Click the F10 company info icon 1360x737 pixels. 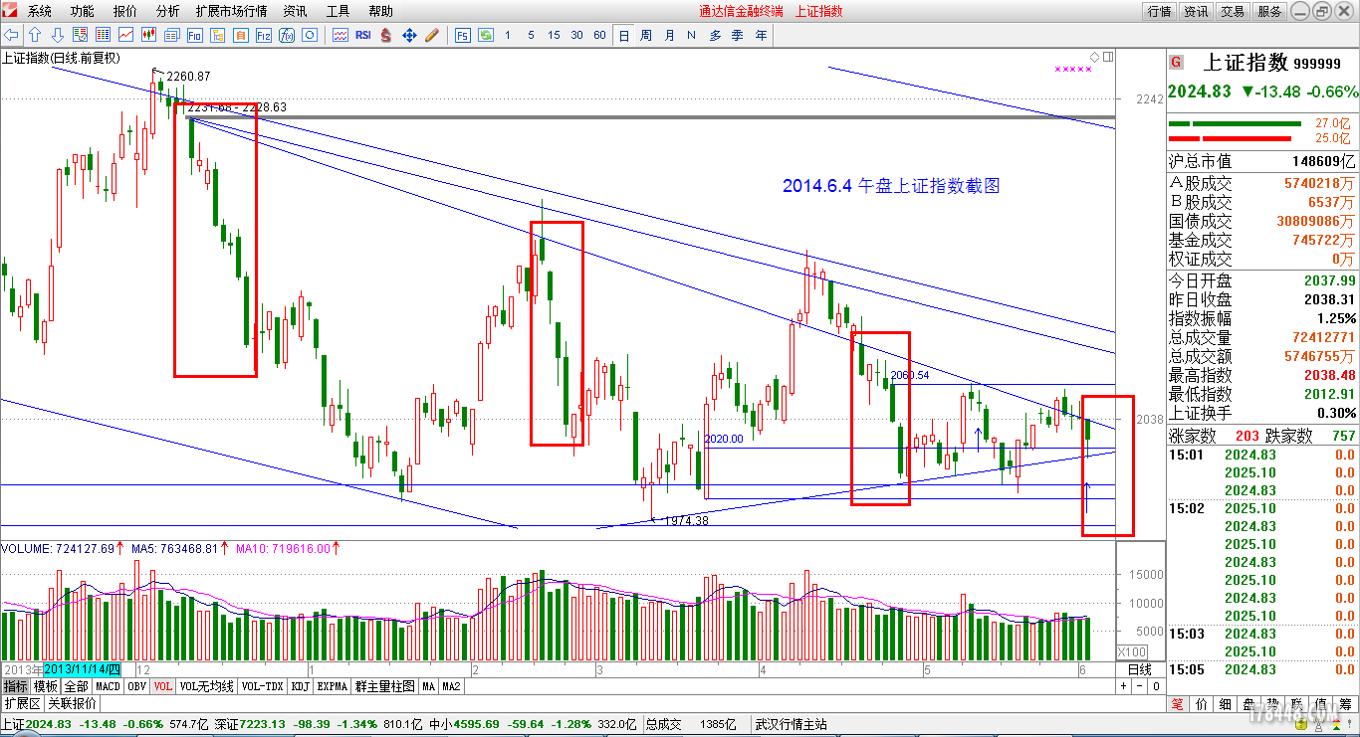point(195,35)
